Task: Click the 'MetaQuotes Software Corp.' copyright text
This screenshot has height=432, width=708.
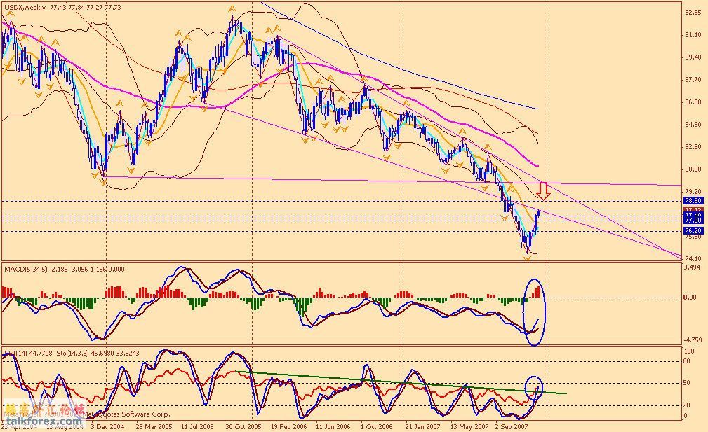Action: click(x=127, y=414)
